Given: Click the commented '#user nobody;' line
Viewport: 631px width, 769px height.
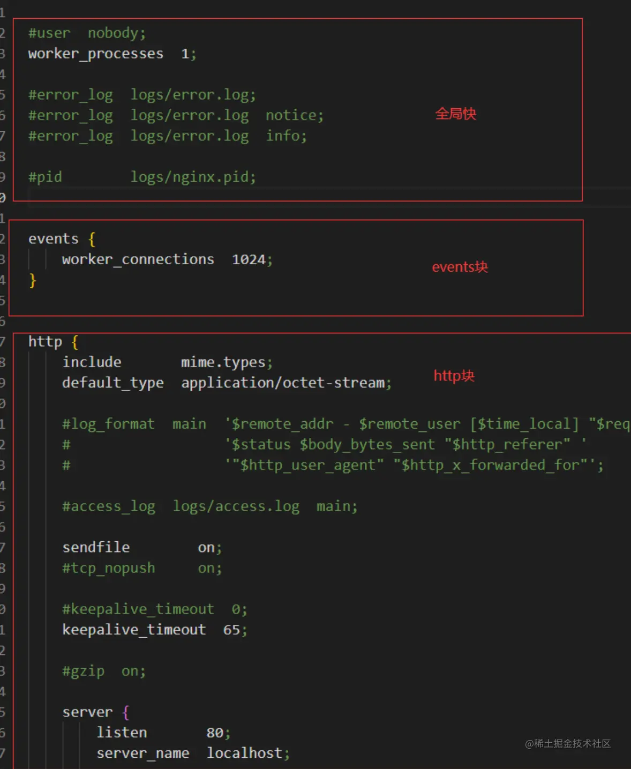Looking at the screenshot, I should click(87, 33).
